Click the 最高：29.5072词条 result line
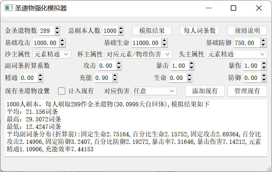This screenshot has height=172, width=272. click(x=34, y=119)
